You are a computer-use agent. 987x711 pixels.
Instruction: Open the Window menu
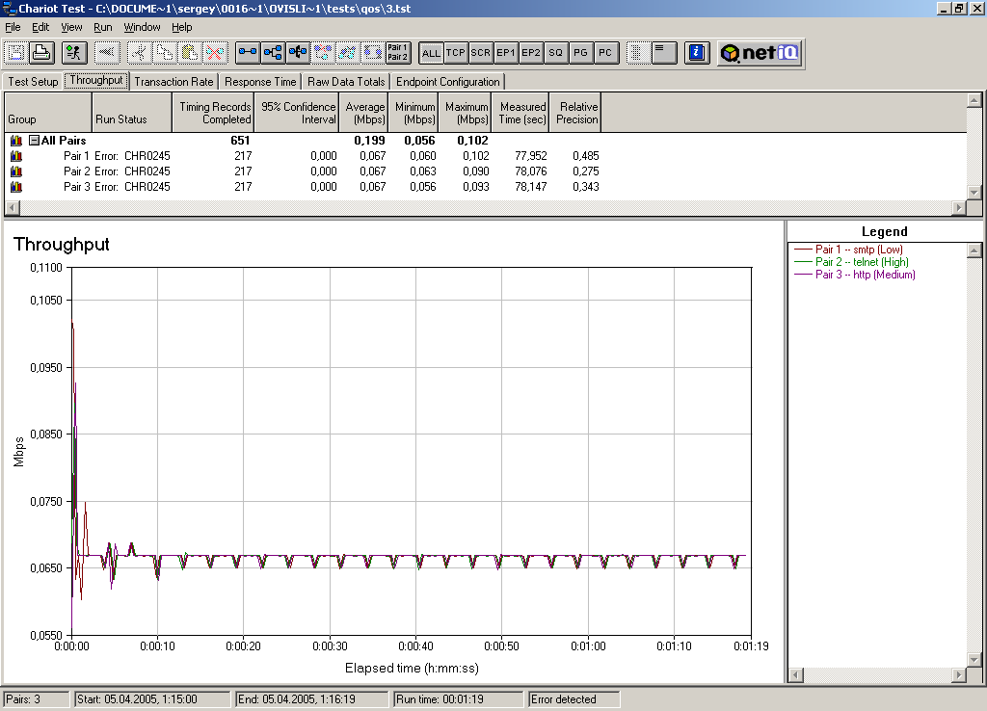point(143,27)
